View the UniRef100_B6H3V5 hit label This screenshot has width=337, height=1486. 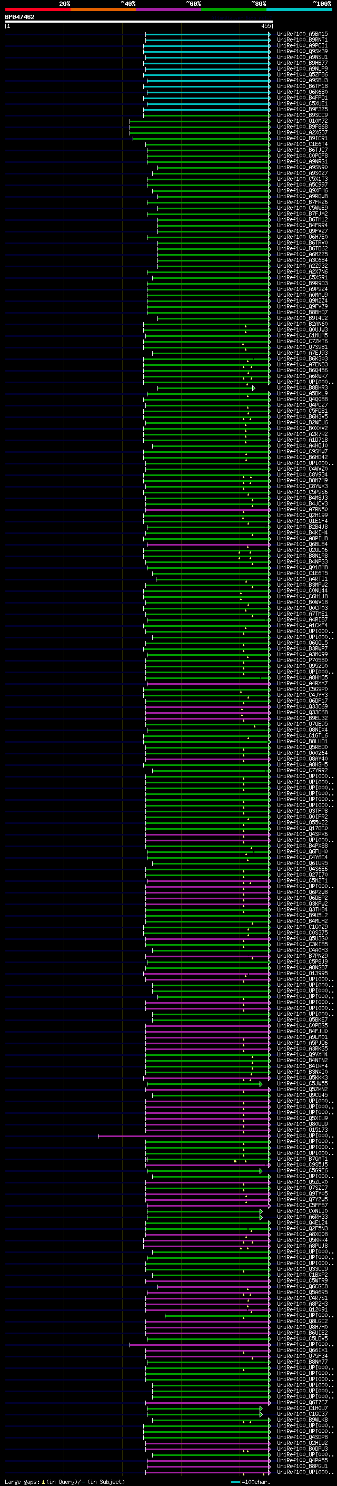[x=302, y=416]
